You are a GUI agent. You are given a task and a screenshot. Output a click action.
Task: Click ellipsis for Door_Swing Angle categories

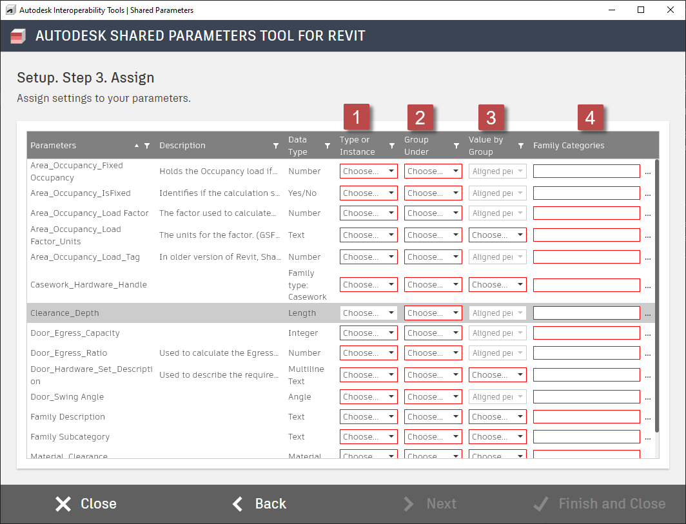tap(648, 398)
